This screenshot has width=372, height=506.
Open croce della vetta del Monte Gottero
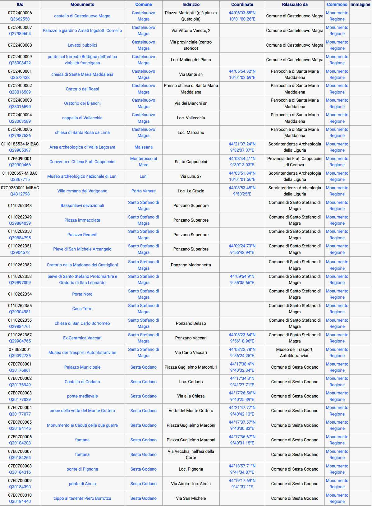(x=82, y=411)
